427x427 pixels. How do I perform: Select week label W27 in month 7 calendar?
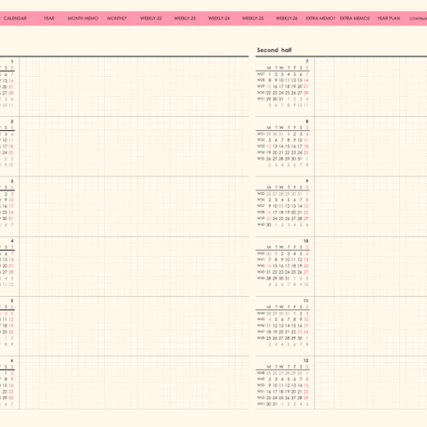tap(261, 74)
